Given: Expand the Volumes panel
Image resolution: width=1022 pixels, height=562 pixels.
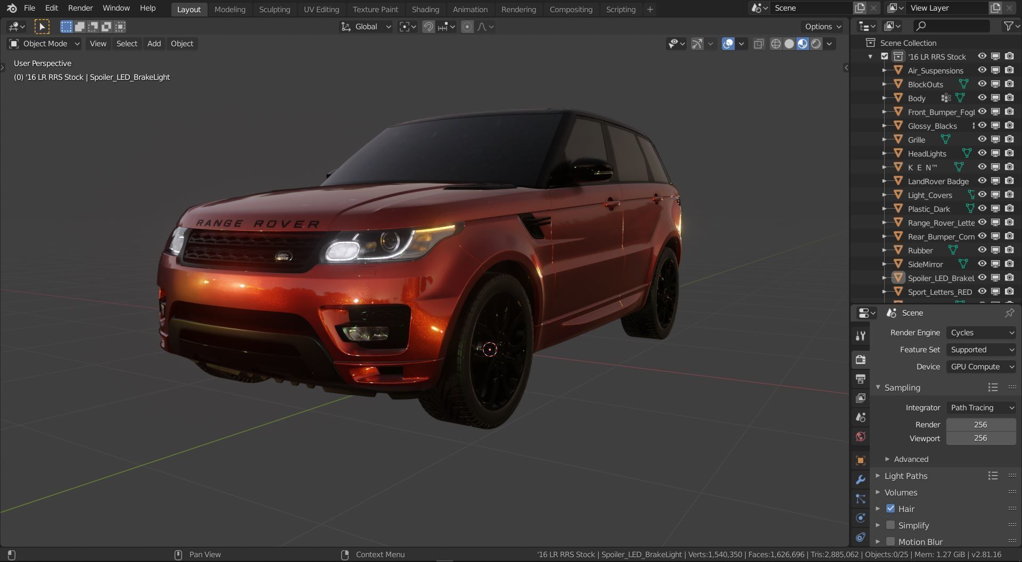Looking at the screenshot, I should pos(901,492).
